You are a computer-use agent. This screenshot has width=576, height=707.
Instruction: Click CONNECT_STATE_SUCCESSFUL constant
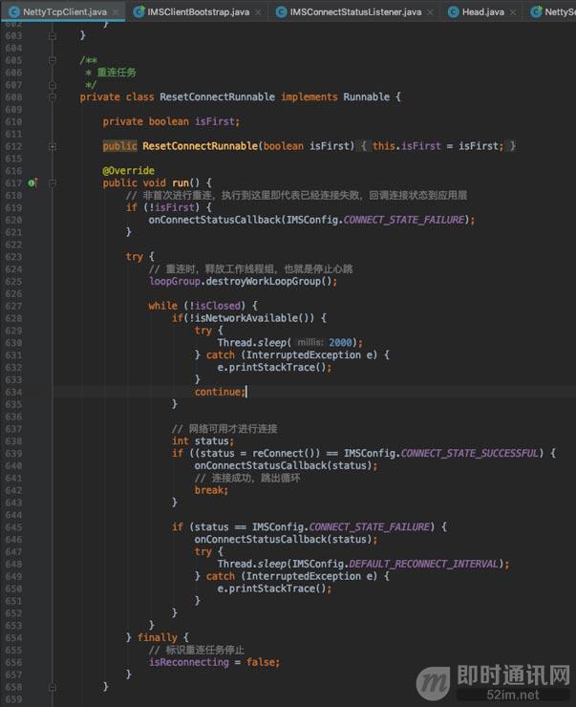[x=469, y=453]
